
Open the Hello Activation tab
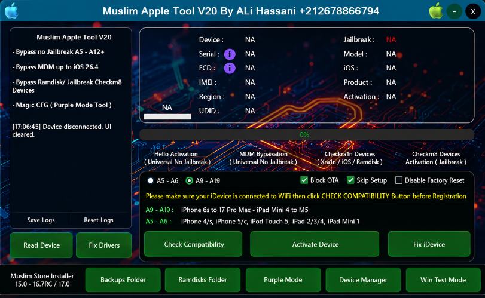pos(176,158)
